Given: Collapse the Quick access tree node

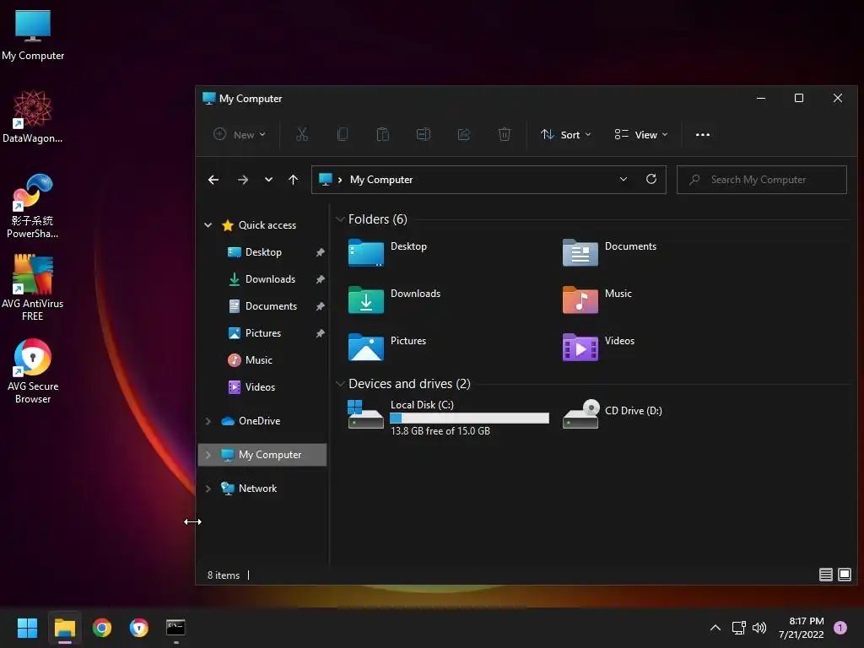Looking at the screenshot, I should pyautogui.click(x=208, y=224).
